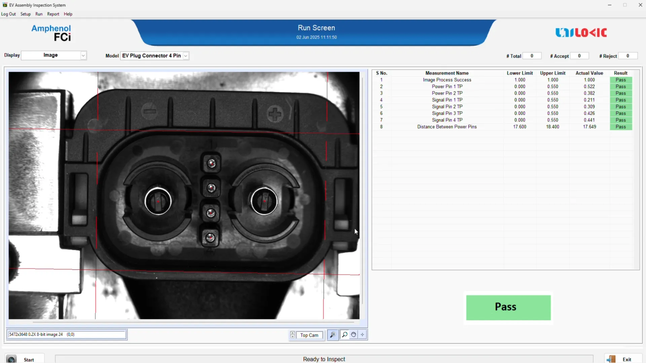646x363 pixels.
Task: Click the image info text field
Action: (67, 334)
